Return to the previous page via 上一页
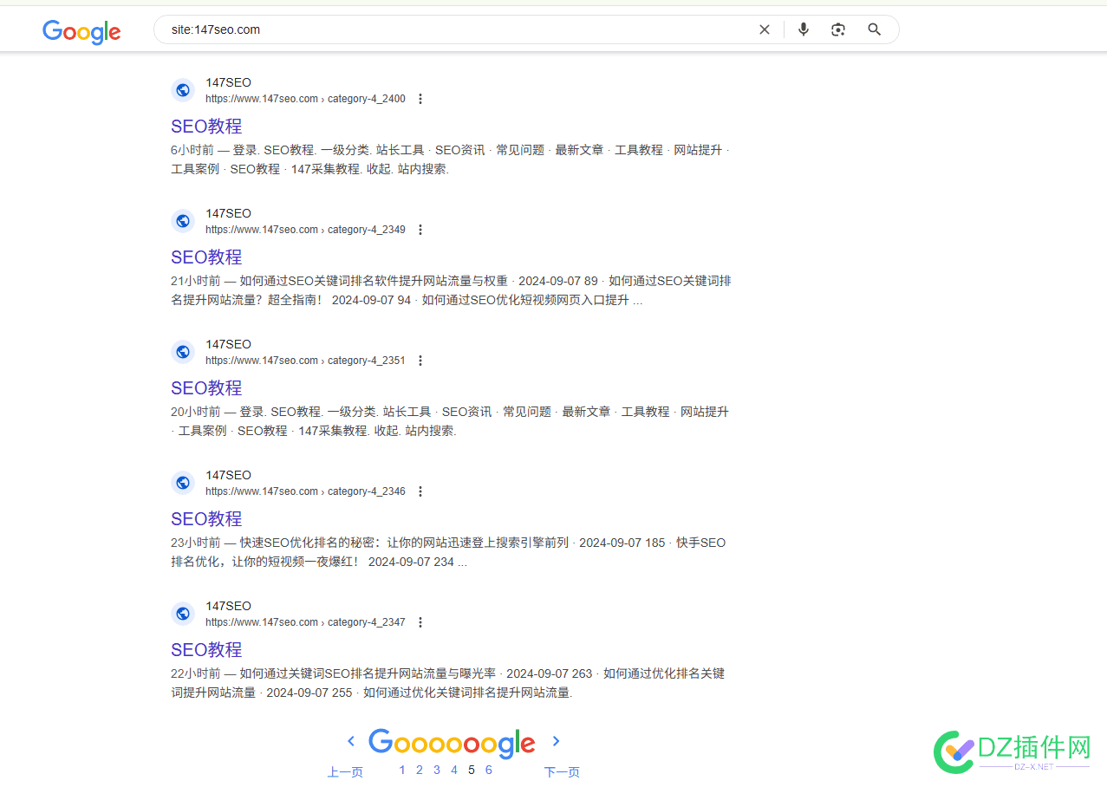The width and height of the screenshot is (1107, 787). point(344,771)
